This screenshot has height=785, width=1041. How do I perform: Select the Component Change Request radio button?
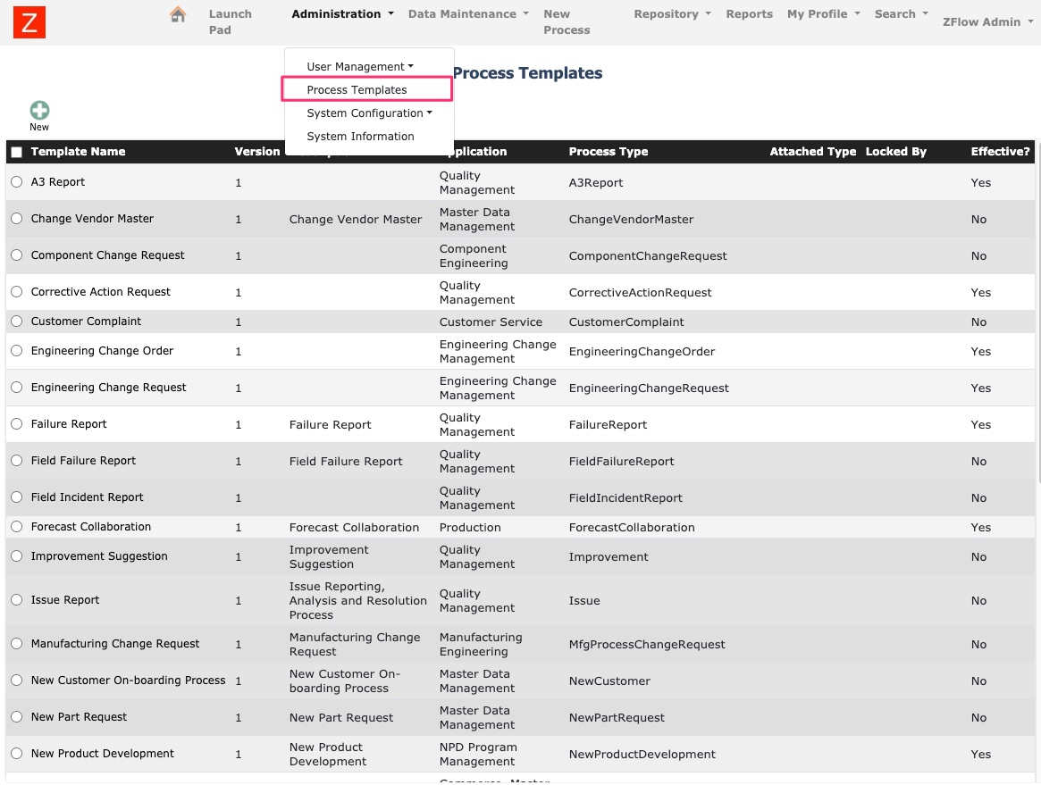[17, 255]
